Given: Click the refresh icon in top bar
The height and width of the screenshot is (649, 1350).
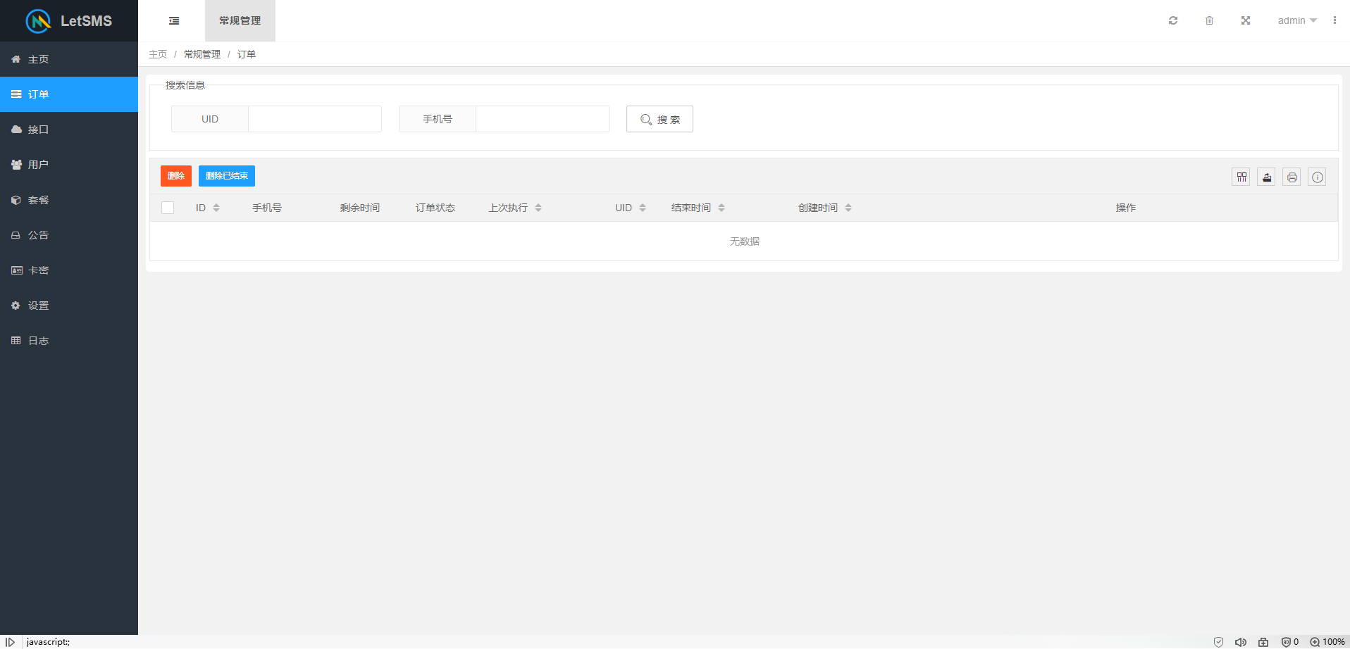Looking at the screenshot, I should (1173, 20).
